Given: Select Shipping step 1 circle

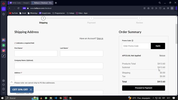Looking at the screenshot, I should (43, 18).
